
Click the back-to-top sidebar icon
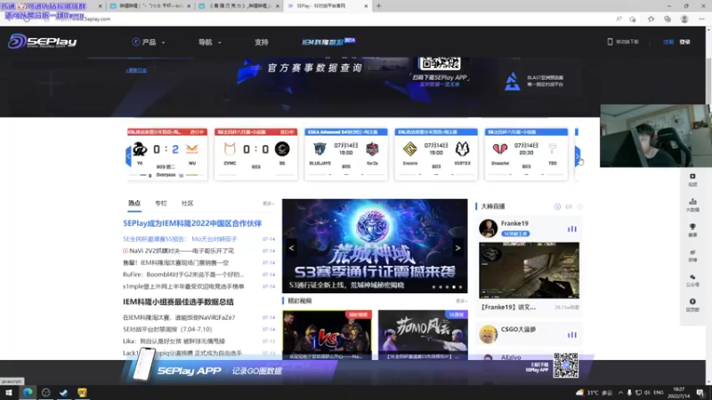coord(692,305)
